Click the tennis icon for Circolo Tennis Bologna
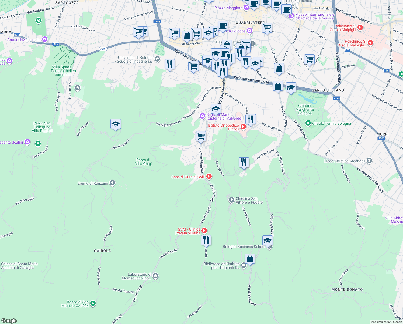403x324 pixels. (308, 123)
